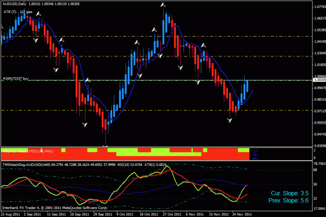The width and height of the screenshot is (326, 217).
Task: Click the 0.95935 price axis label
Action: [x=320, y=123]
